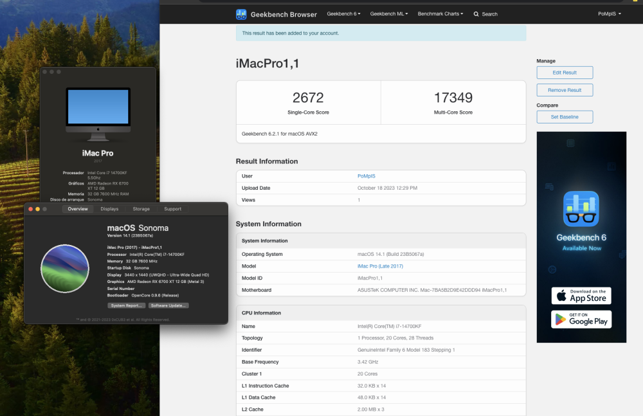Click the iMac Pro computer image
The width and height of the screenshot is (643, 416).
[x=98, y=114]
